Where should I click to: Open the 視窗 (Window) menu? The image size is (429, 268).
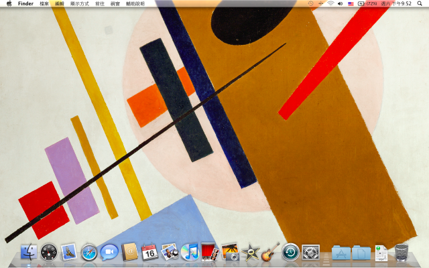[115, 3]
